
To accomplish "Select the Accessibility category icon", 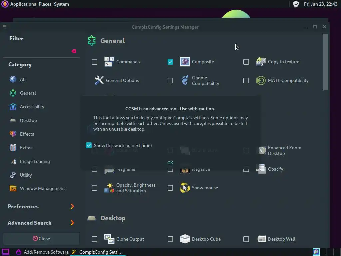I will (x=13, y=107).
